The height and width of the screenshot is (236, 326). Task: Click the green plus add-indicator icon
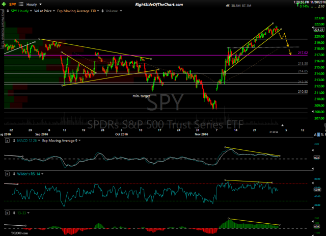click(x=4, y=4)
